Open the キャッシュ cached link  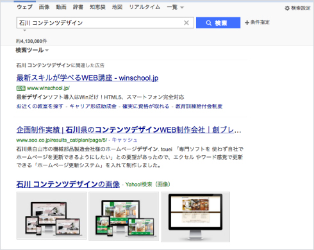[124, 140]
